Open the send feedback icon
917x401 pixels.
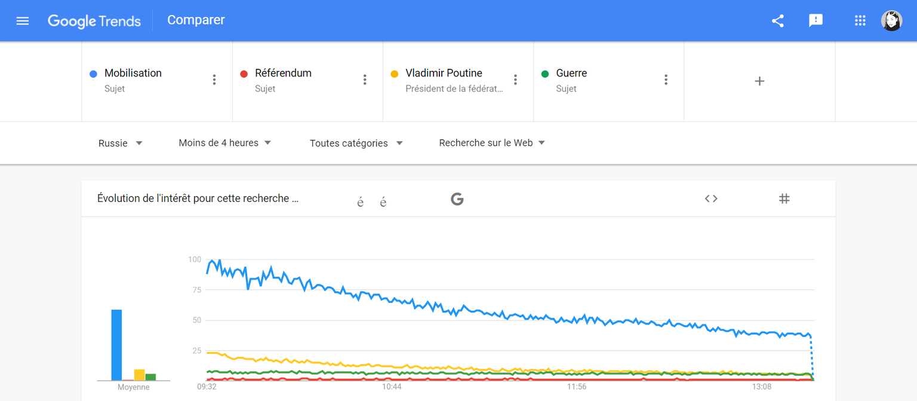(x=816, y=21)
